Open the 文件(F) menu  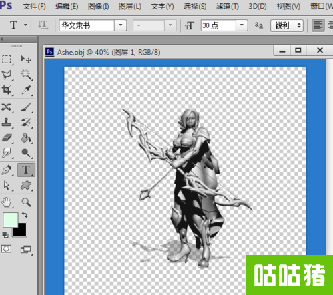click(x=34, y=7)
